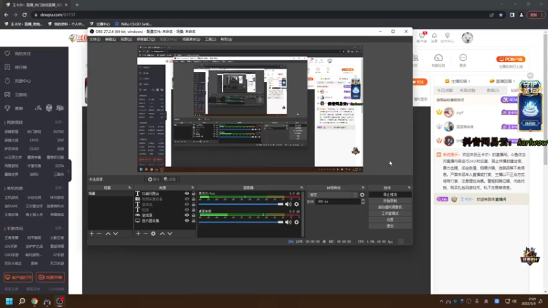548x308 pixels.
Task: Open Windows taskbar search
Action: pyautogui.click(x=22, y=301)
